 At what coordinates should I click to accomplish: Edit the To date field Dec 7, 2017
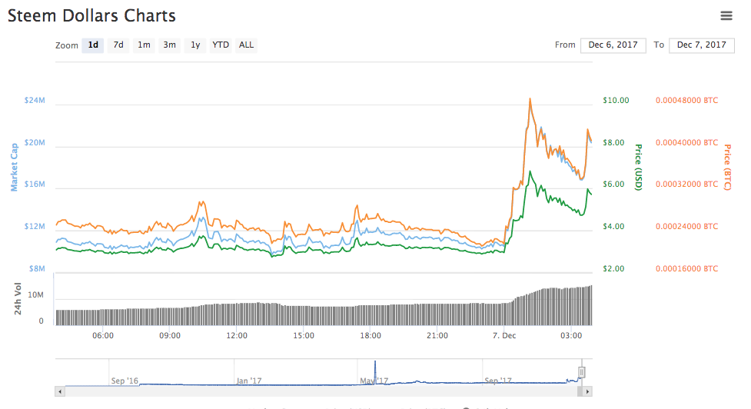[x=702, y=45]
